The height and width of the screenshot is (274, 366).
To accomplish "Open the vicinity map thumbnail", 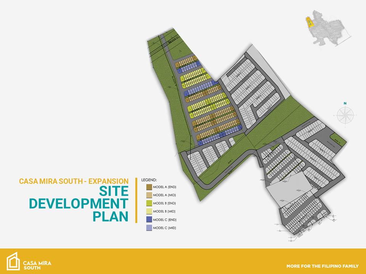I will 327,31.
